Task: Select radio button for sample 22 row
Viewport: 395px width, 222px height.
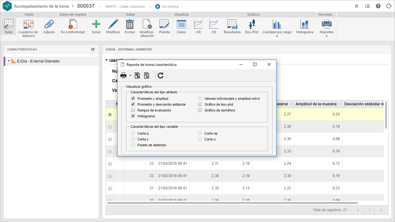Action: click(110, 176)
